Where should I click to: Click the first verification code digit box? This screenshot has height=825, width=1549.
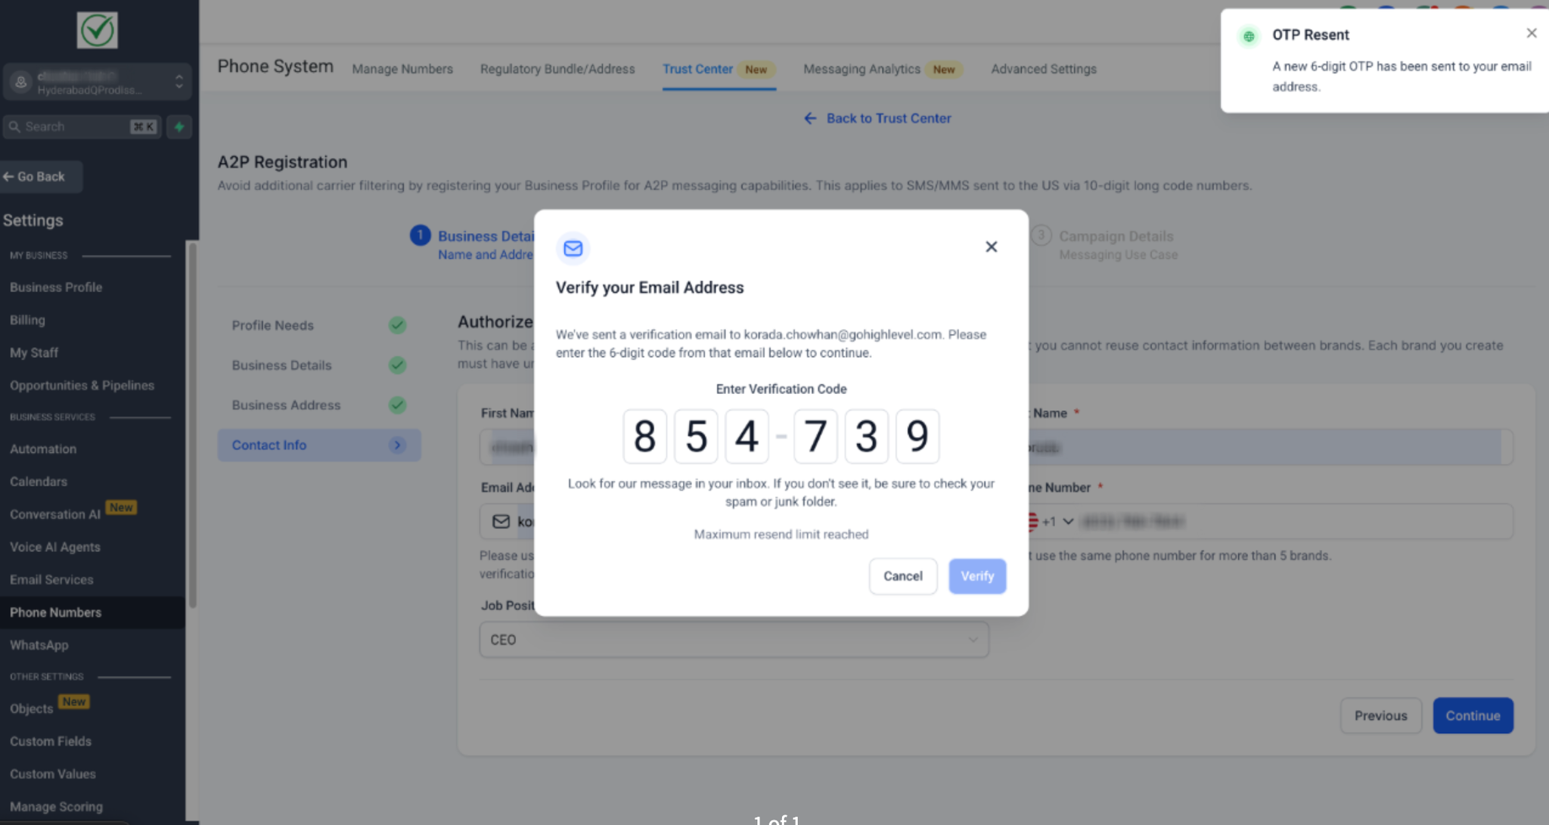[x=644, y=436]
